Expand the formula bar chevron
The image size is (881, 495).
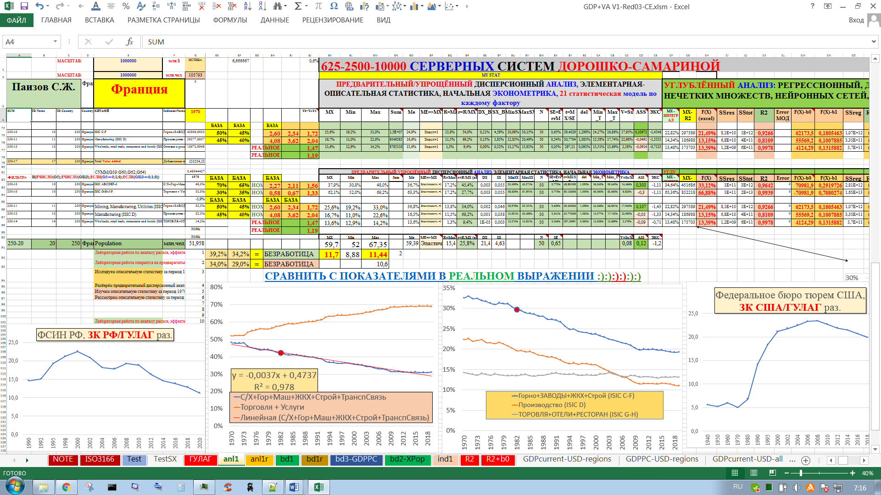(x=874, y=42)
